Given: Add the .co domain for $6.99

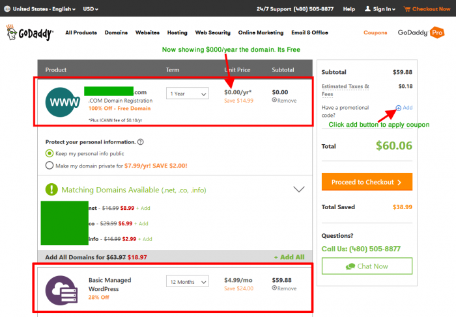Looking at the screenshot, I should [141, 223].
